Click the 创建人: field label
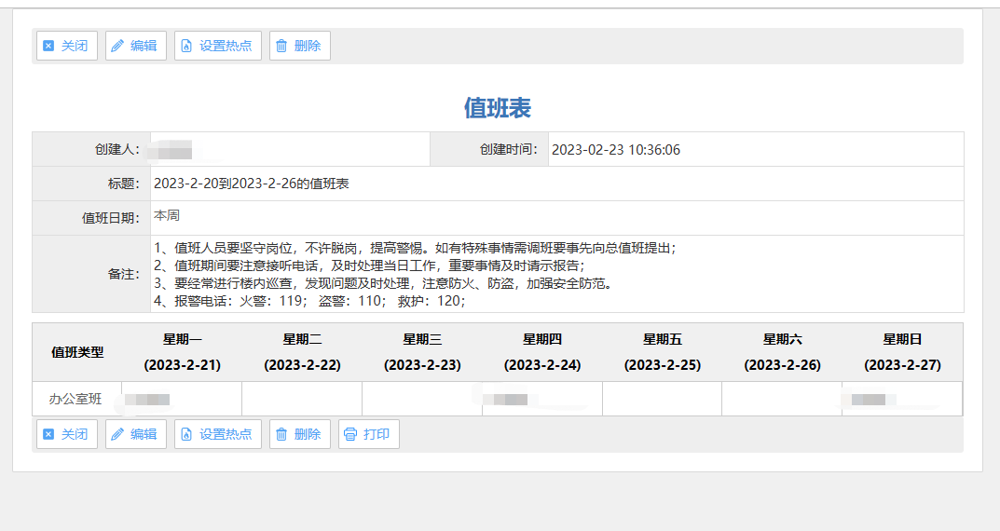 (x=117, y=149)
